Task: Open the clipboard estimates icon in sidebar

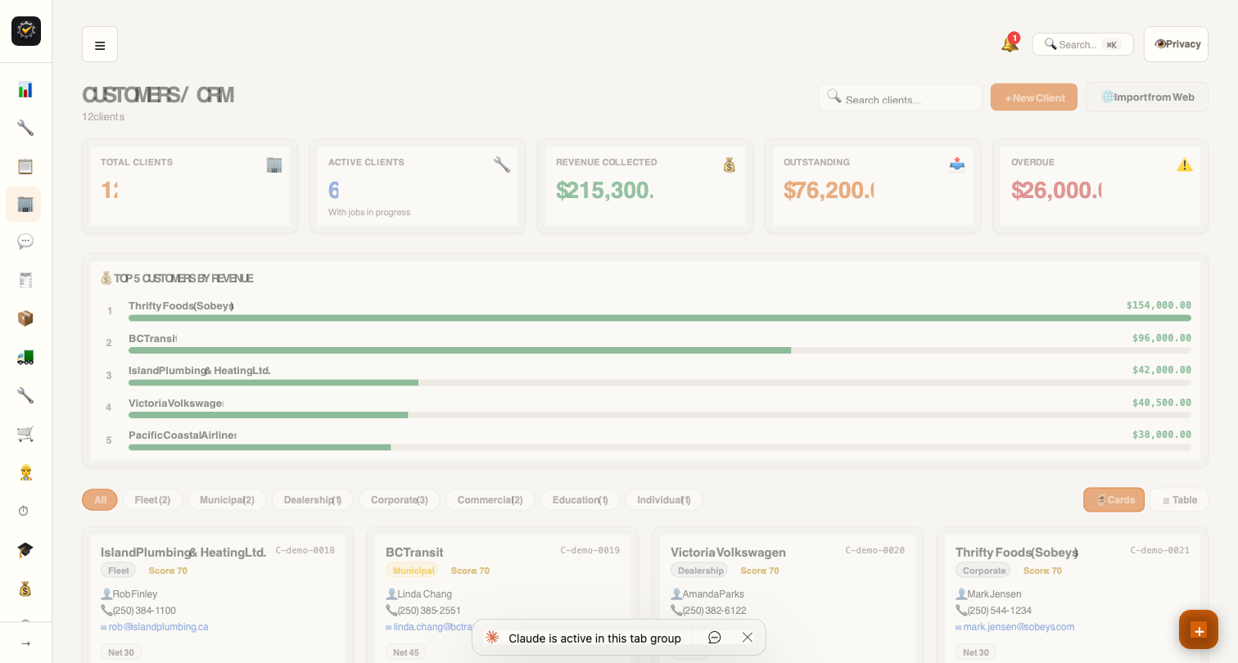Action: tap(25, 165)
